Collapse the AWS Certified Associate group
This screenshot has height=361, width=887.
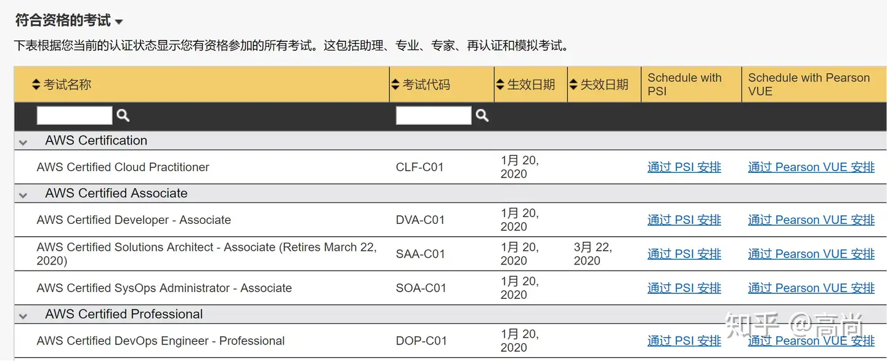click(x=23, y=195)
